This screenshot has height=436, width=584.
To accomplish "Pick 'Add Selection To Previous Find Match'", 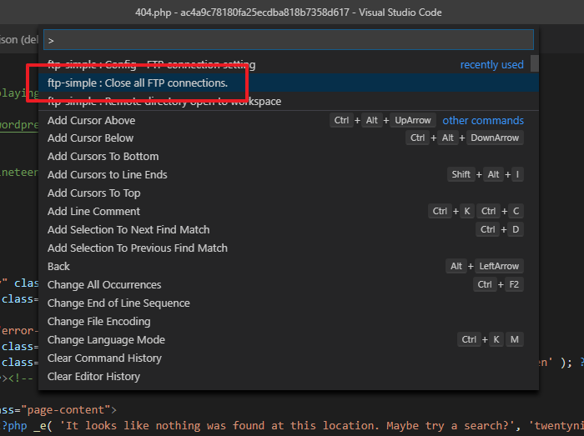I will 289,248.
